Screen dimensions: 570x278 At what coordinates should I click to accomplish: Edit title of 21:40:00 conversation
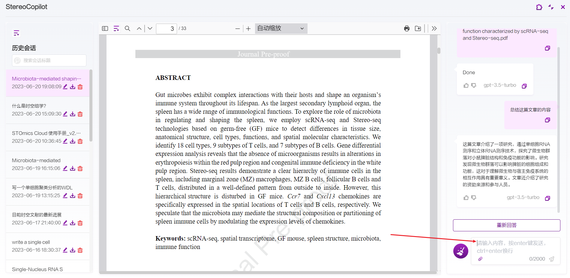[x=65, y=223]
